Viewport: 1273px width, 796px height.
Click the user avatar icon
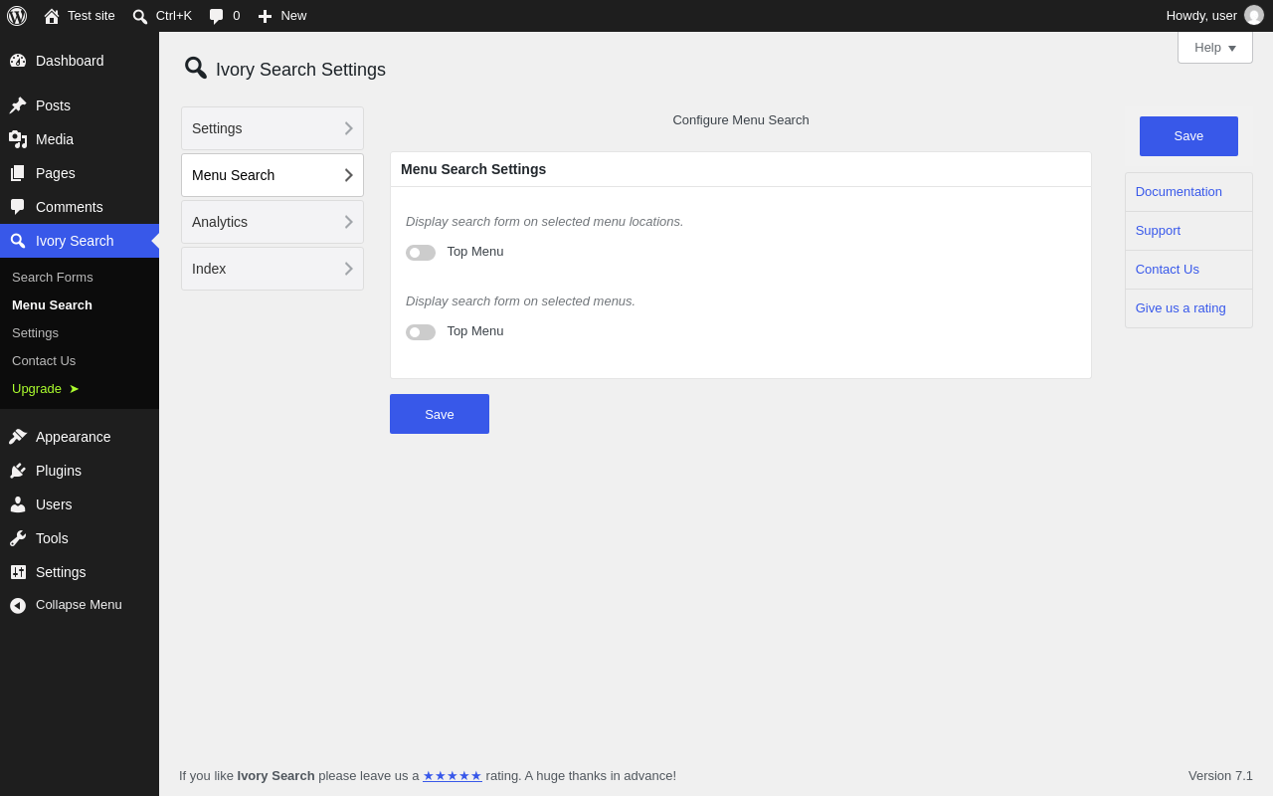[x=1254, y=16]
